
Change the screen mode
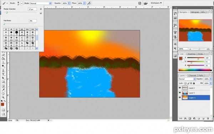pos(3,114)
